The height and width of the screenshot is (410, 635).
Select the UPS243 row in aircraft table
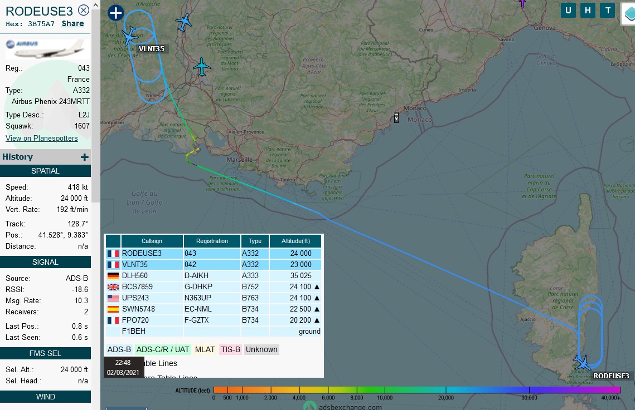[x=214, y=298]
